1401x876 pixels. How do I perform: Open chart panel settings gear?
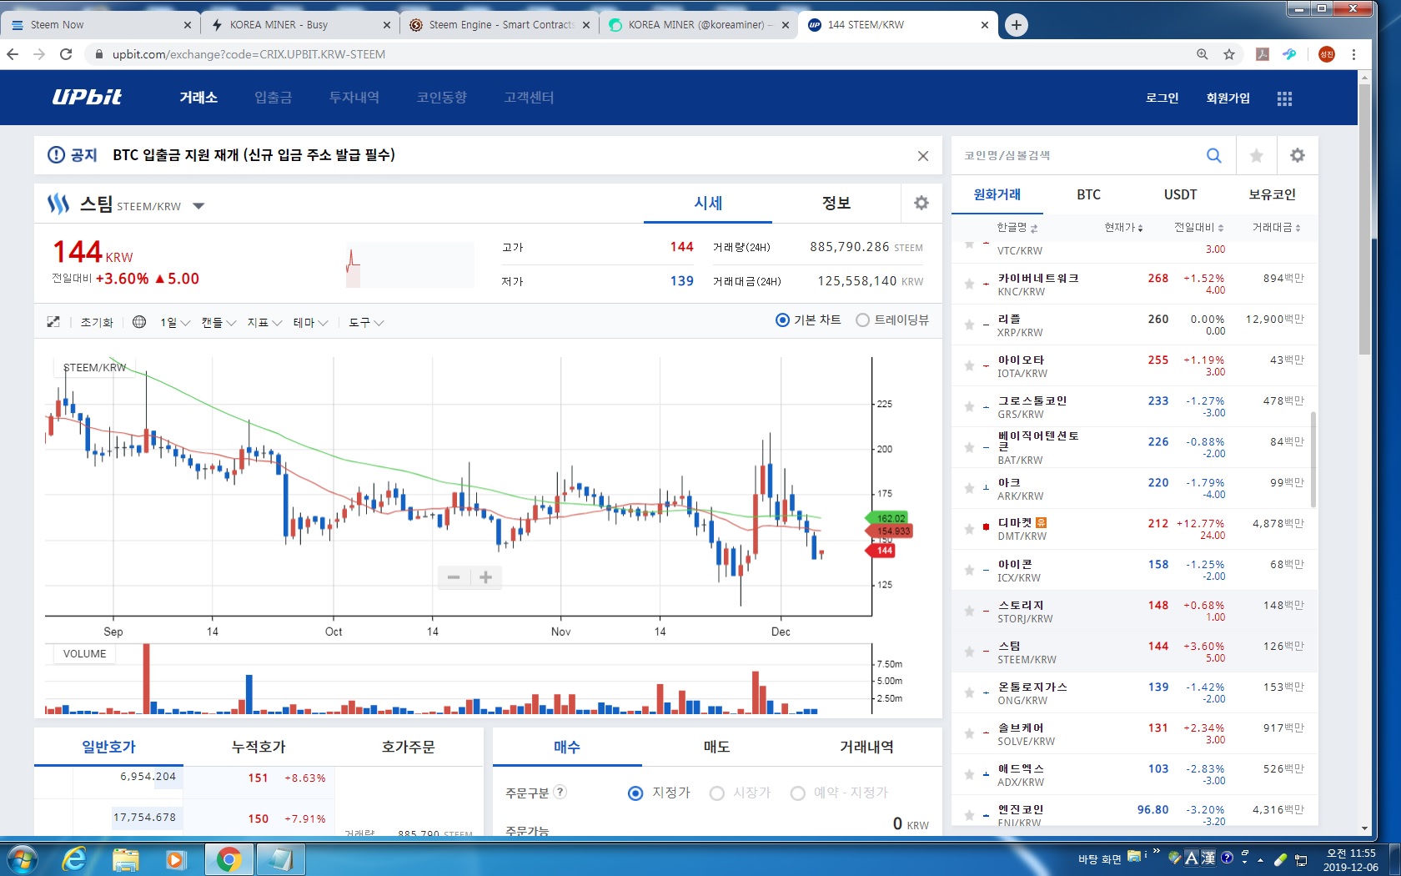[921, 203]
